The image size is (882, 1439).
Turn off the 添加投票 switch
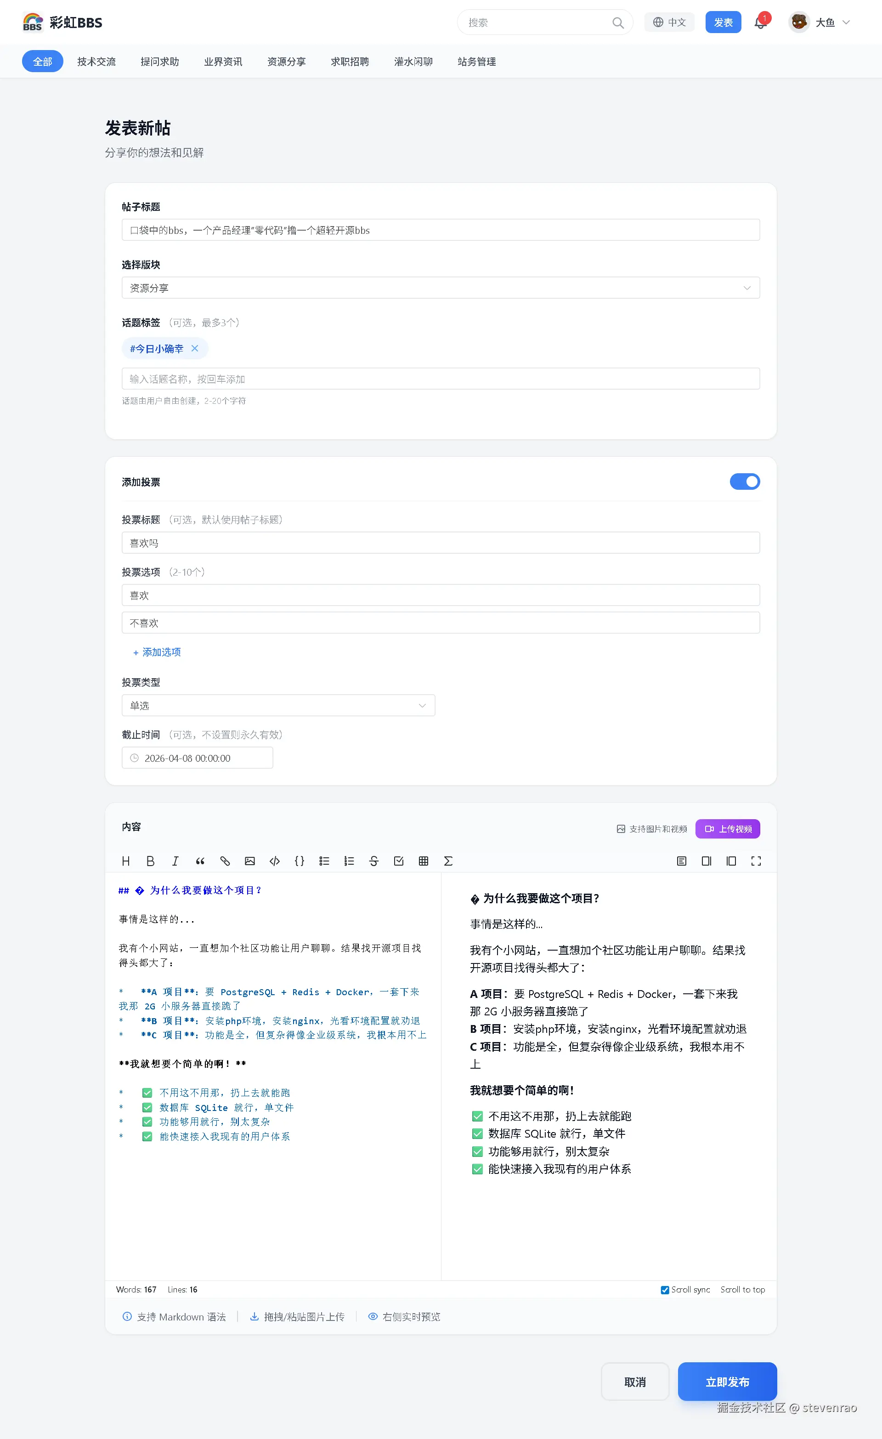[745, 482]
